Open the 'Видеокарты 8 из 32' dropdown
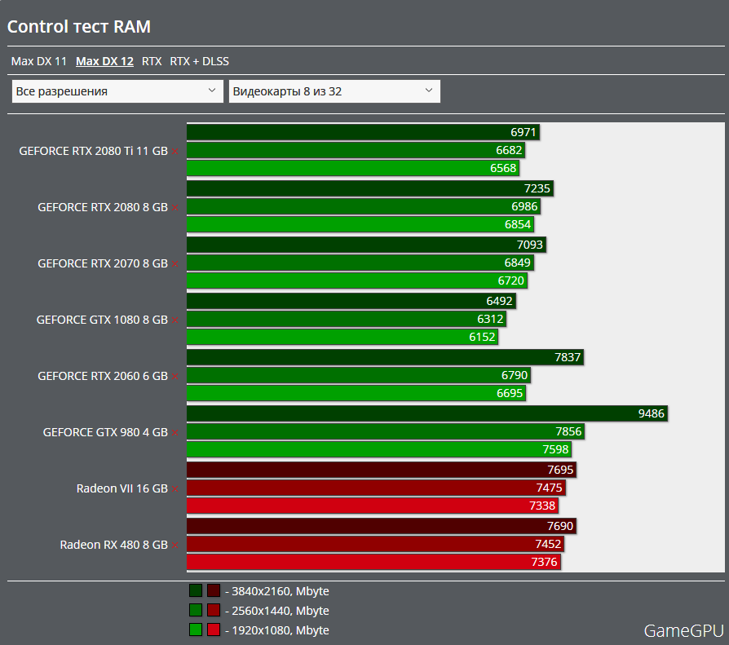 (x=334, y=91)
